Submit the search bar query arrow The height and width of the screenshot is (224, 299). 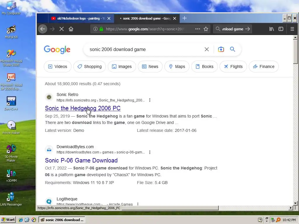[248, 29]
